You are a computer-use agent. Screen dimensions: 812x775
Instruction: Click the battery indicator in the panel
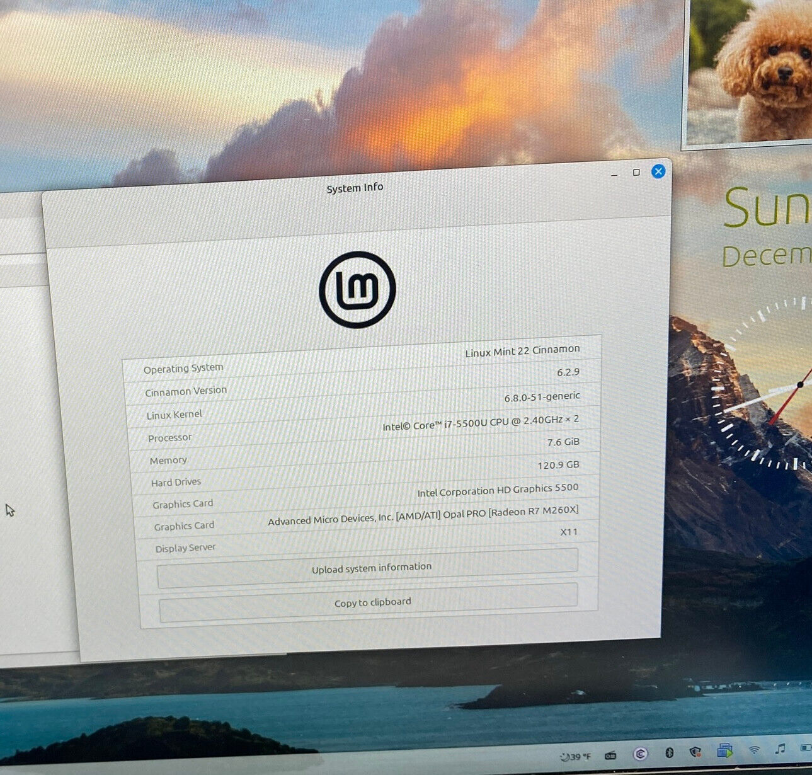tap(806, 747)
